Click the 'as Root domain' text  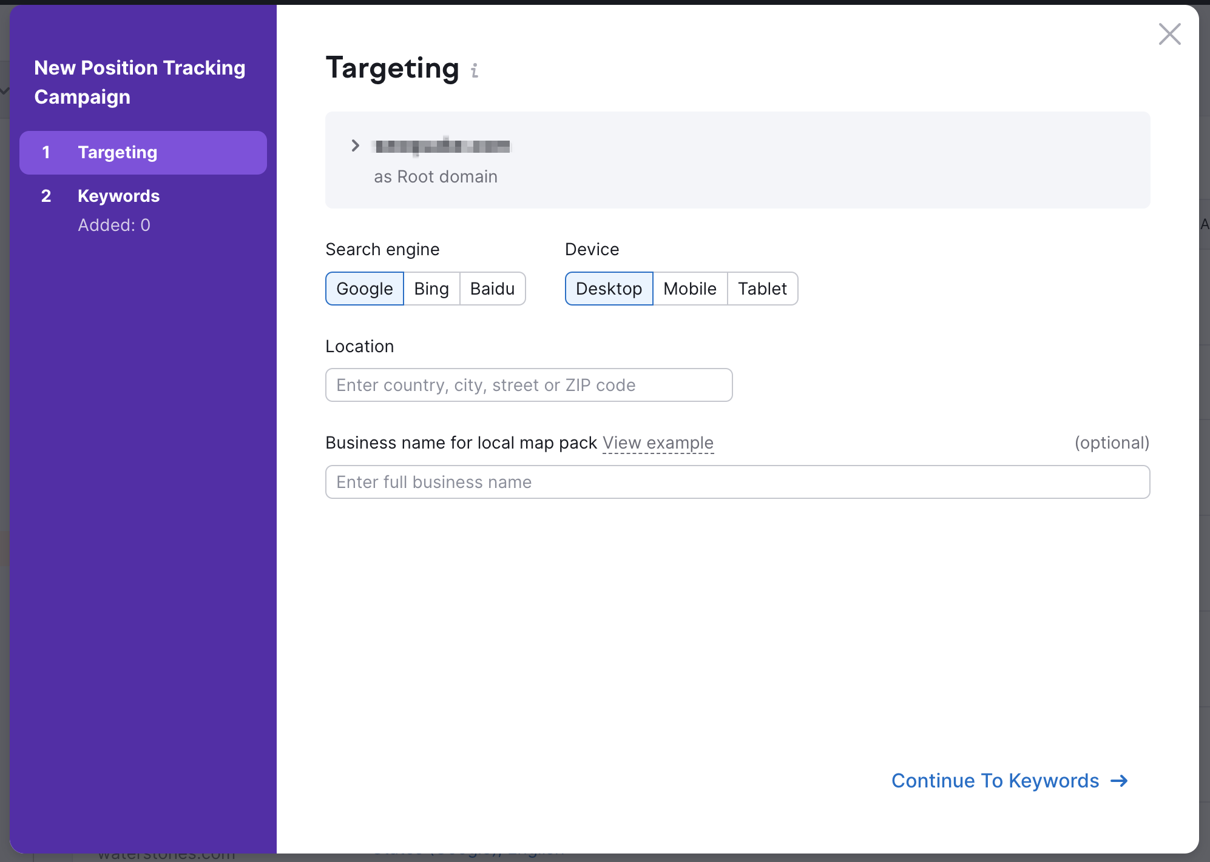point(436,176)
